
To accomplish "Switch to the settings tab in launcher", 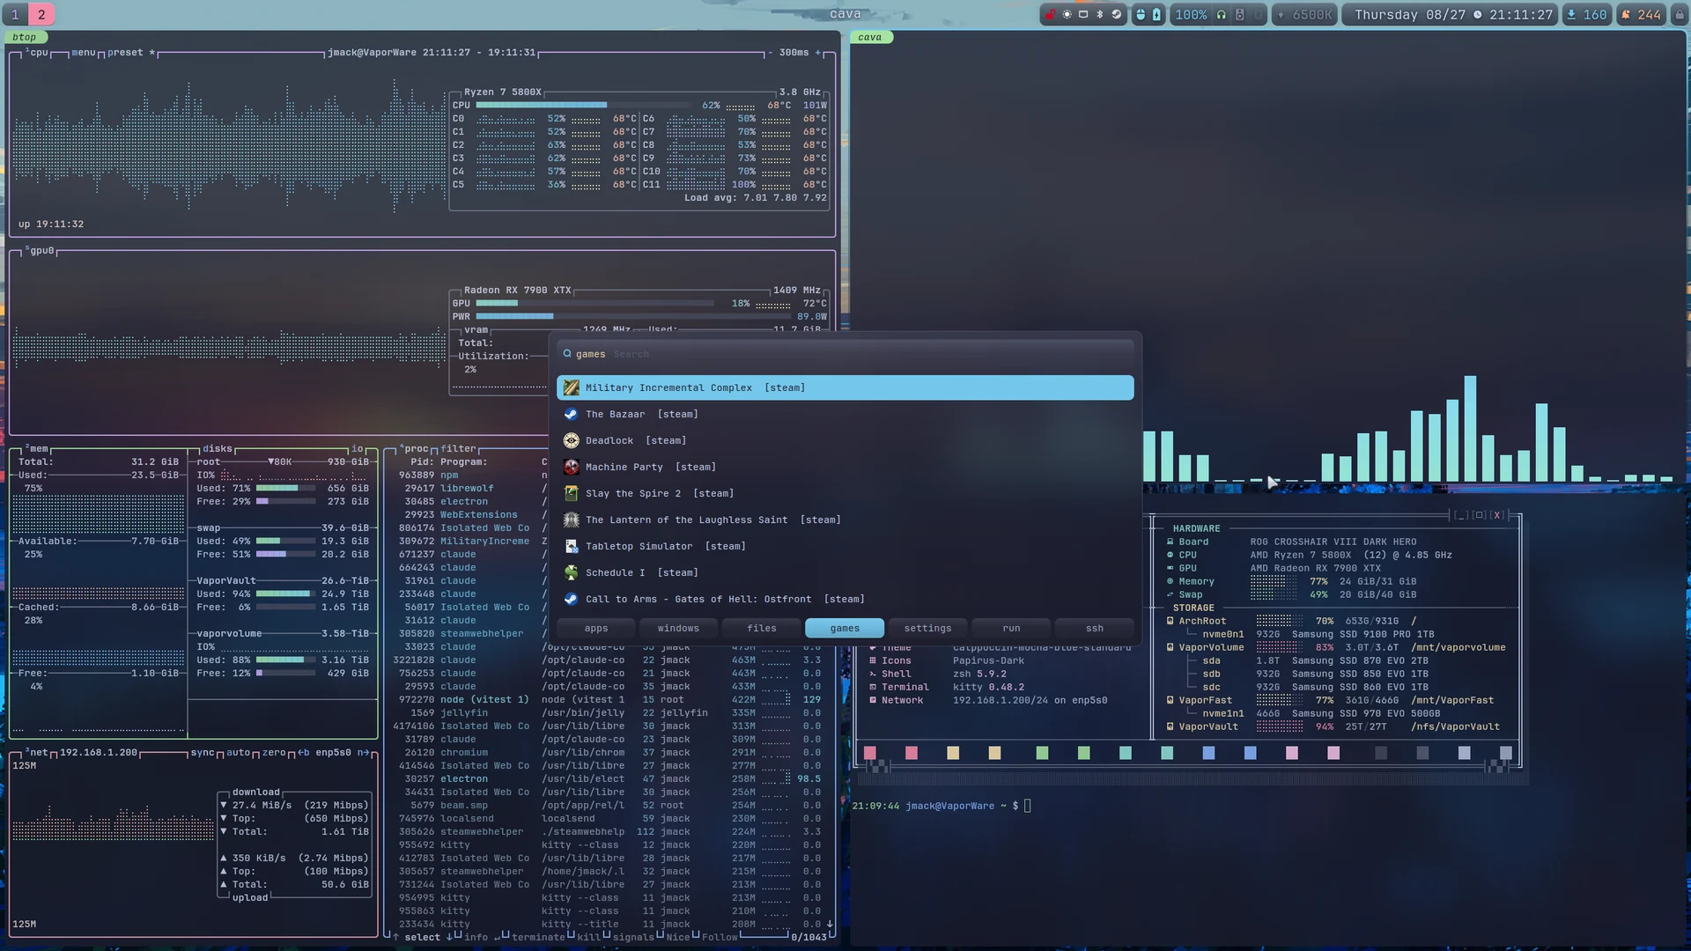I will point(927,628).
